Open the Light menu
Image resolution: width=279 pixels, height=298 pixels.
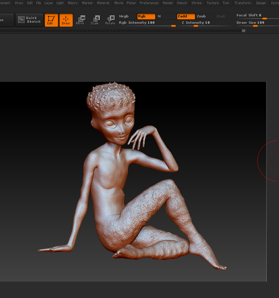click(x=60, y=3)
